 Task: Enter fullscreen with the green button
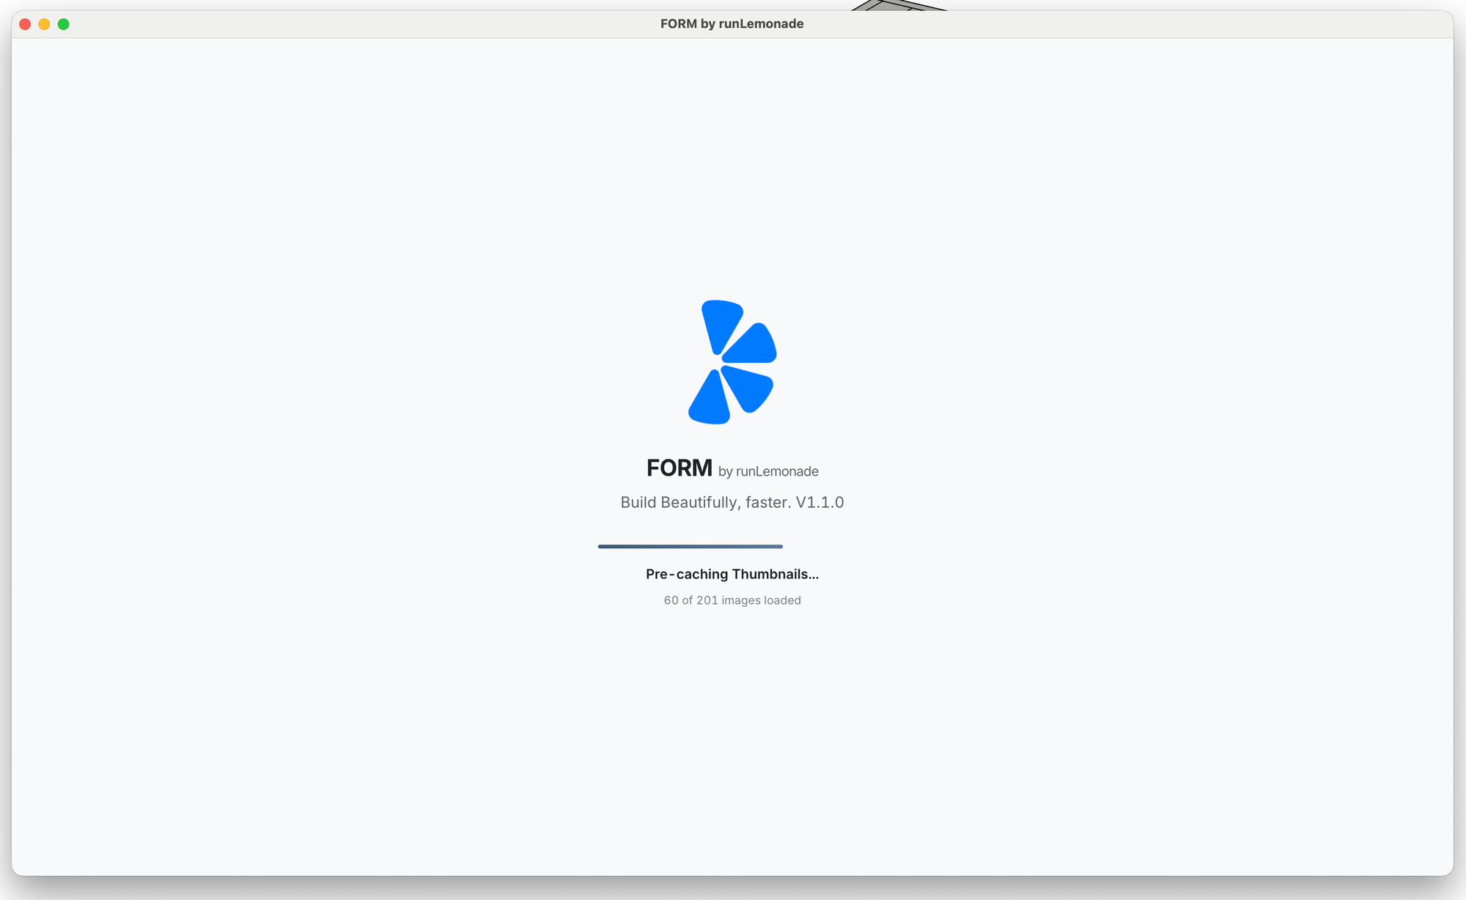[64, 24]
